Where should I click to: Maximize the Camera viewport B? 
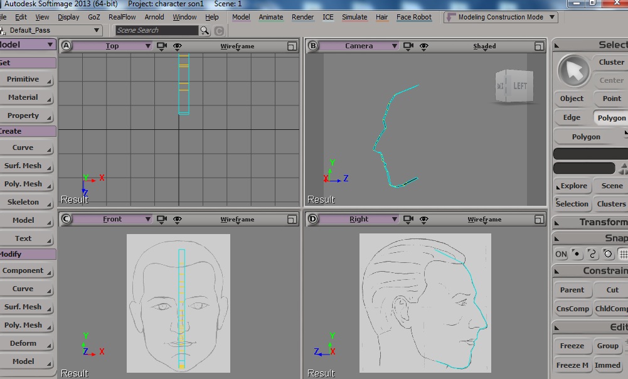pos(539,46)
